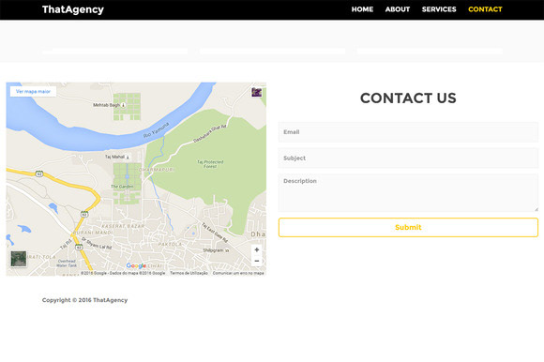
Task: Click the Google account avatar on map
Action: tap(257, 92)
